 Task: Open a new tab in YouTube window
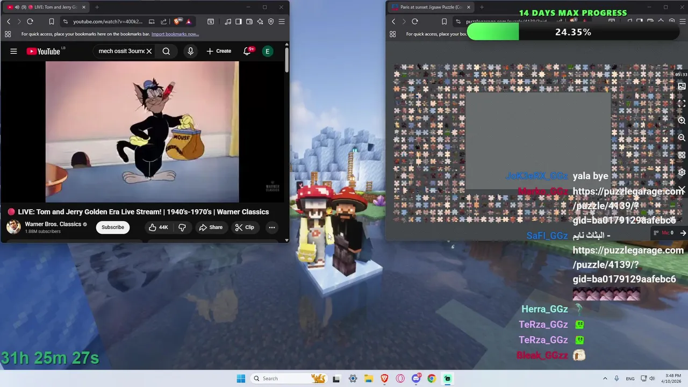(97, 7)
